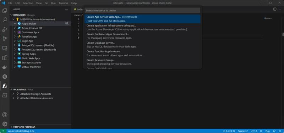Open editor more actions ellipsis
Viewport: 284px width, 133px height.
click(x=280, y=9)
